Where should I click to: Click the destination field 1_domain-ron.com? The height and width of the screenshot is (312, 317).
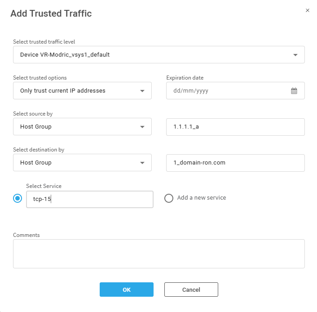coord(235,163)
